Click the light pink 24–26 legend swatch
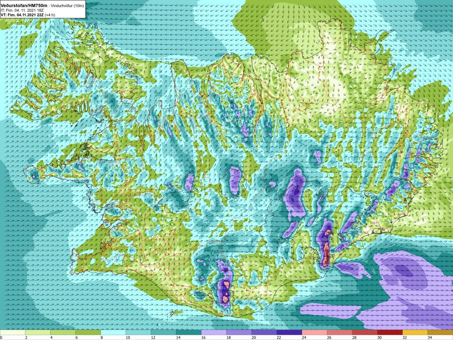 click(314, 333)
